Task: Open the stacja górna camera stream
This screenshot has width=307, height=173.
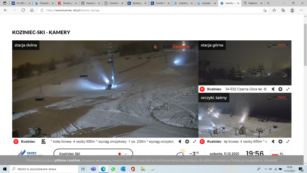Action: pyautogui.click(x=245, y=63)
